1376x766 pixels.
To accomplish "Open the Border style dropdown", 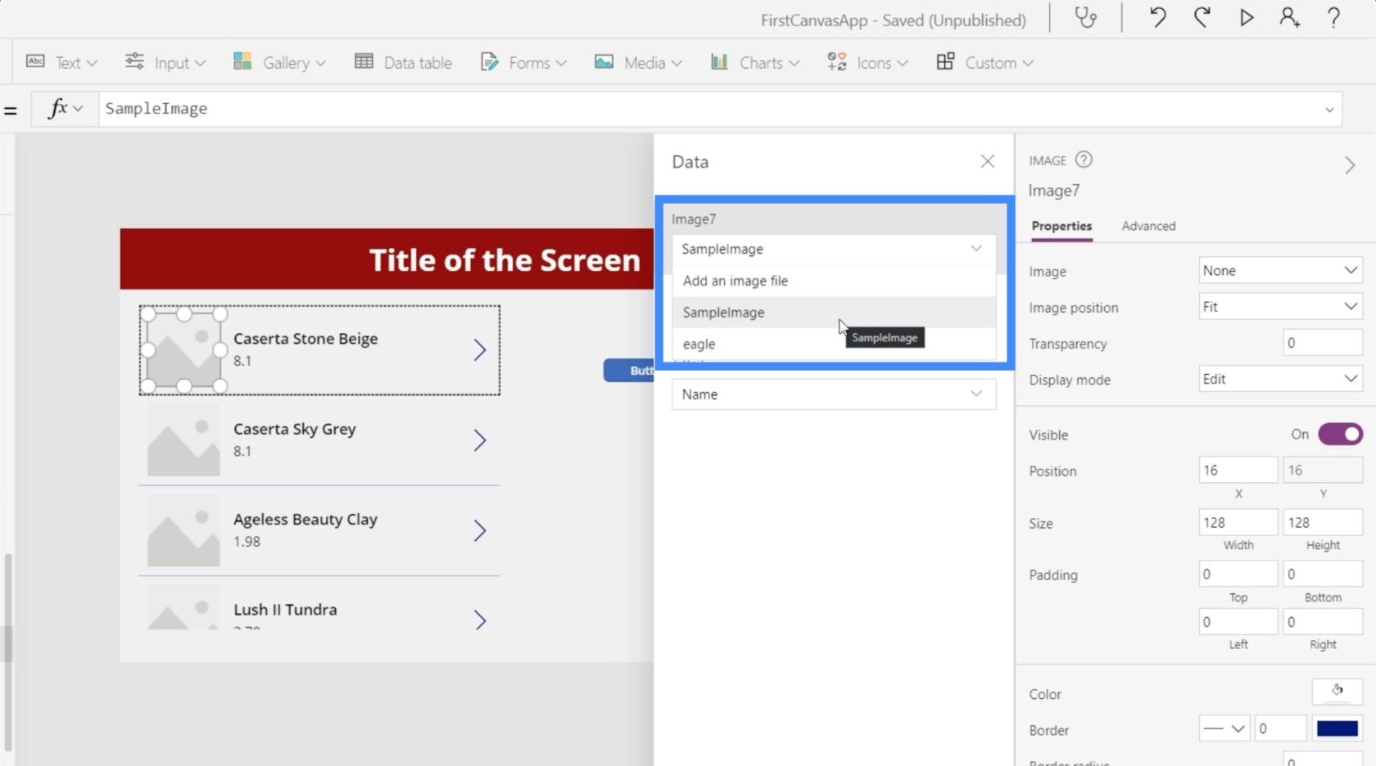I will click(x=1224, y=728).
